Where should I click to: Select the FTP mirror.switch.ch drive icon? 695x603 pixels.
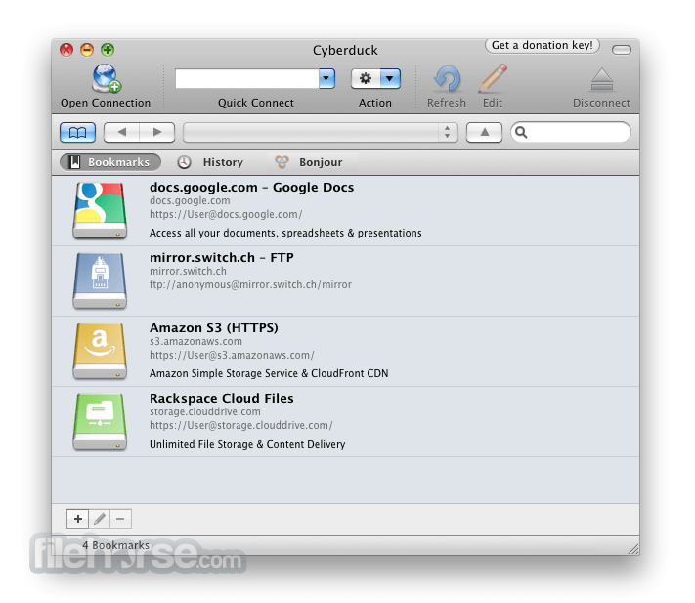pos(100,280)
